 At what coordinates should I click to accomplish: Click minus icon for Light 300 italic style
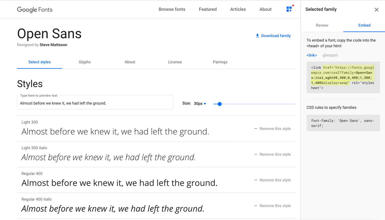[x=256, y=154]
